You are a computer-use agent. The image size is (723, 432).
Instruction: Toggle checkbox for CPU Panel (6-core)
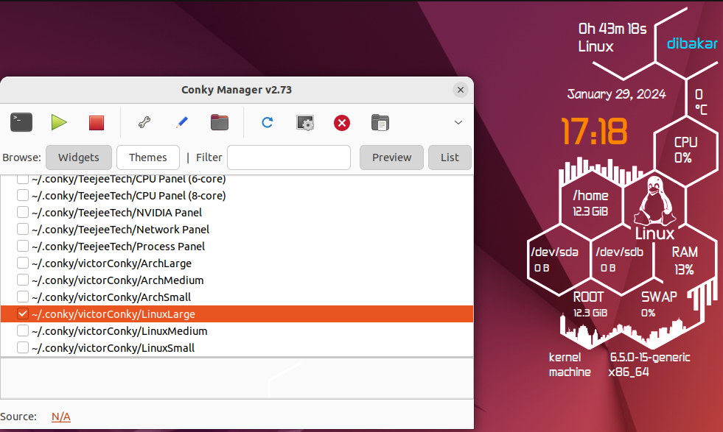(x=23, y=179)
